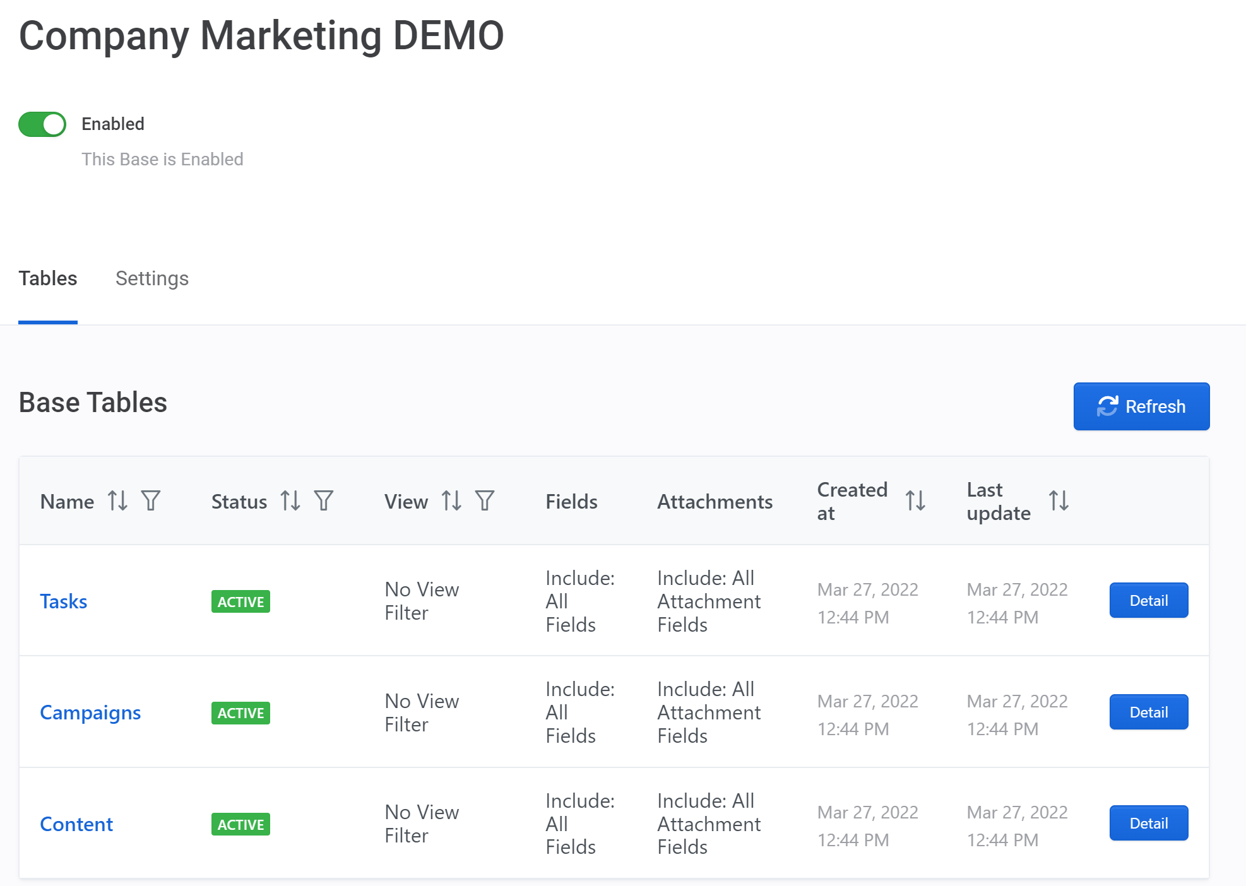
Task: Click the refresh icon to reload tables
Action: pyautogui.click(x=1106, y=406)
